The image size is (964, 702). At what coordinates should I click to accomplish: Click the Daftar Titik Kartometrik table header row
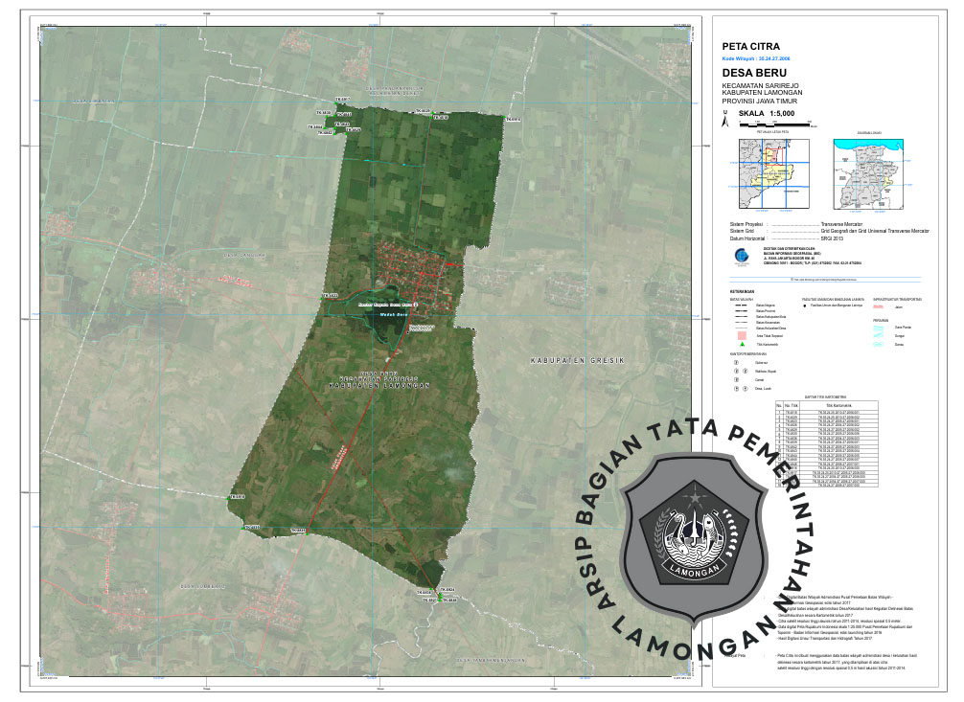pos(824,405)
